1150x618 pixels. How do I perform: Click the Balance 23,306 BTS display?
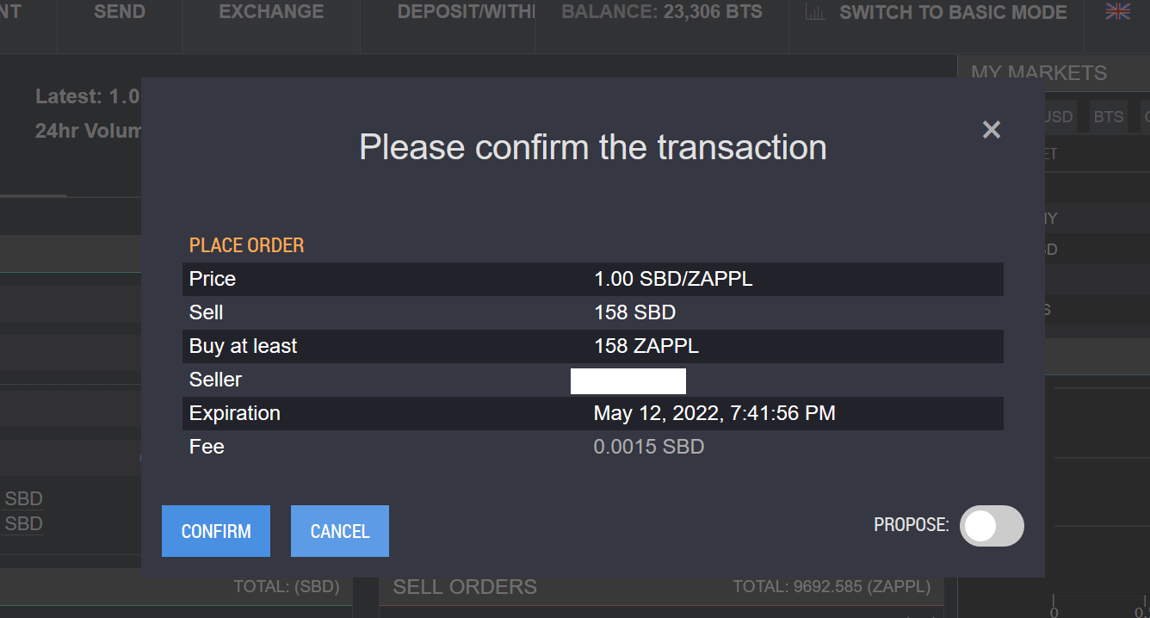tap(661, 12)
